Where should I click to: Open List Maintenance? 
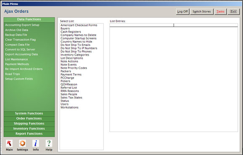(16, 59)
